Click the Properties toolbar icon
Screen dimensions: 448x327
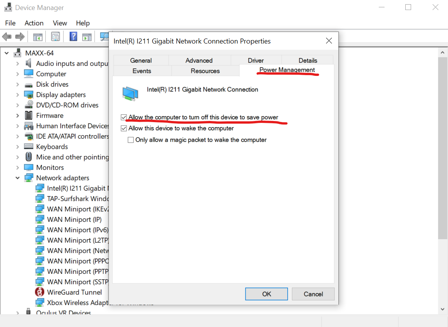(55, 37)
